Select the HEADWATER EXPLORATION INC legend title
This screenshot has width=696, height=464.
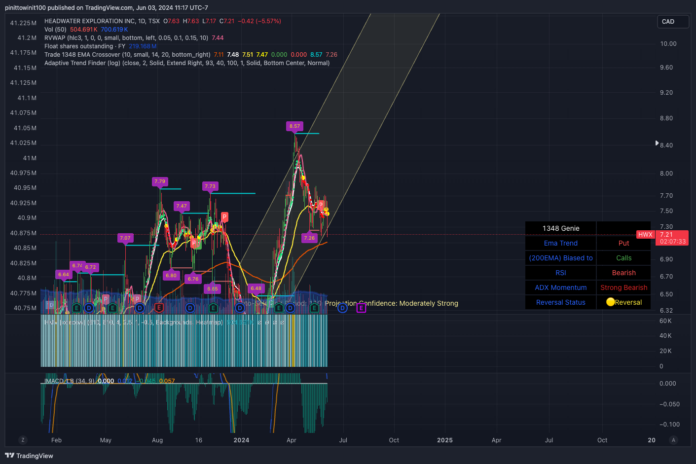(102, 21)
